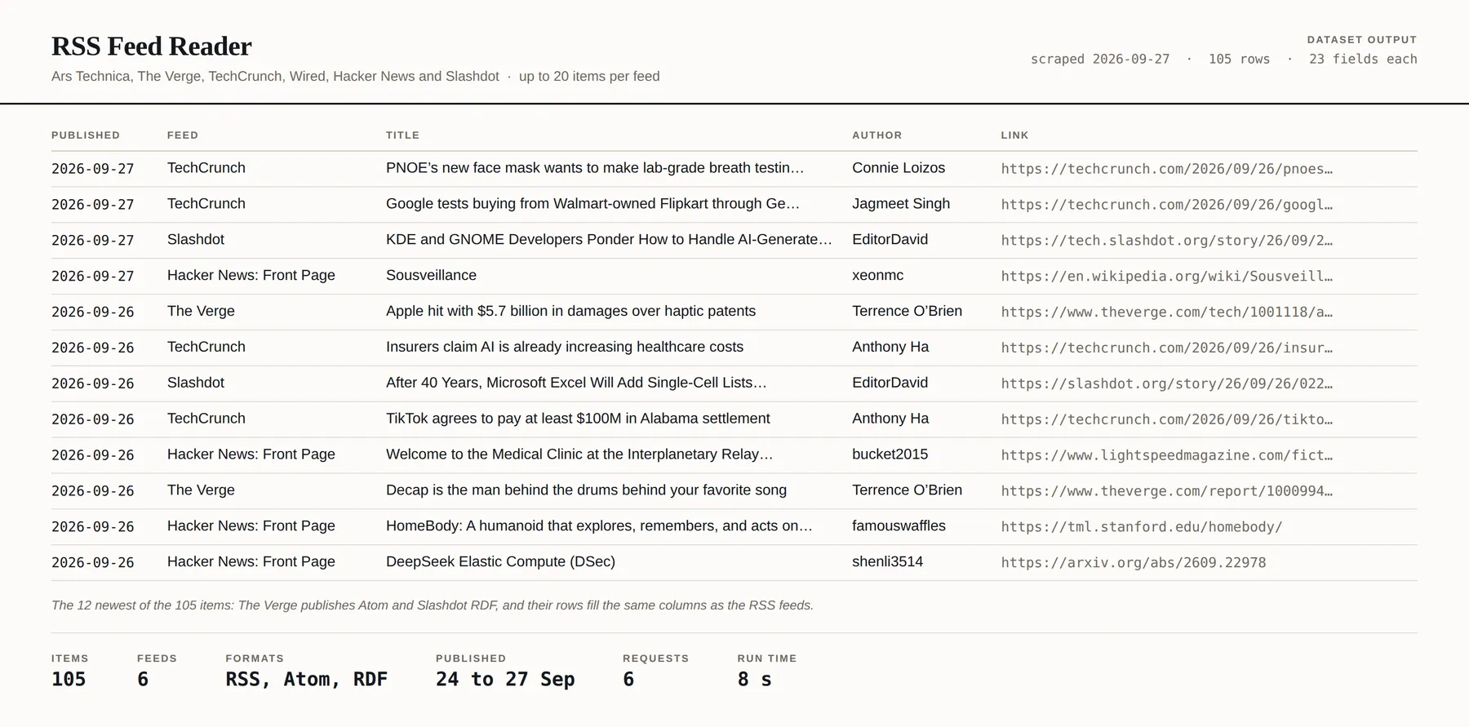Open the techcrunch.com insur link

pyautogui.click(x=1167, y=348)
